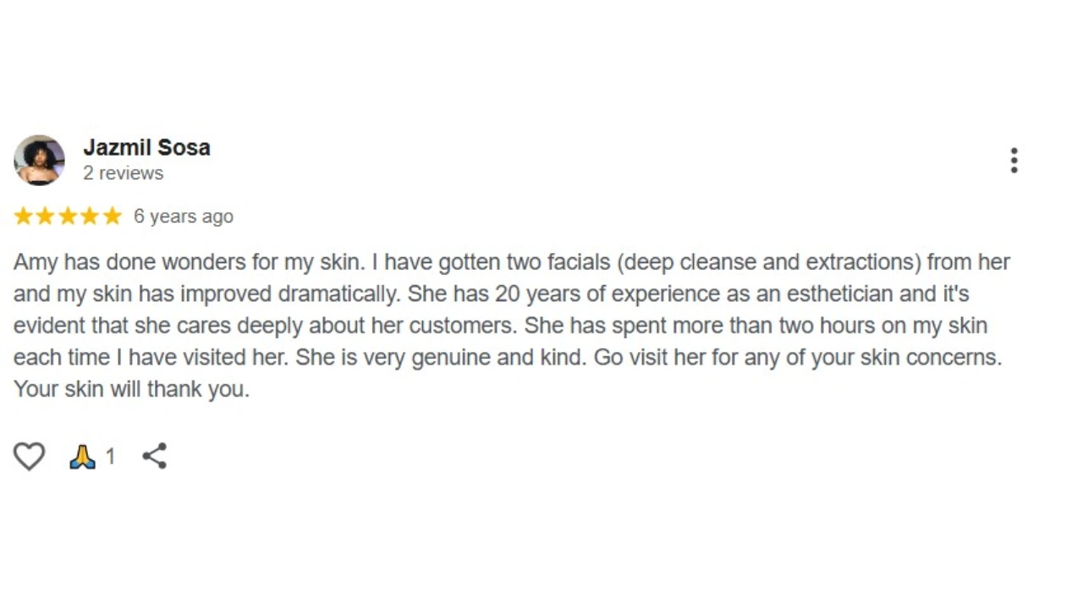Viewport: 1083px width, 609px height.
Task: Like the review with the heart icon
Action: click(29, 457)
